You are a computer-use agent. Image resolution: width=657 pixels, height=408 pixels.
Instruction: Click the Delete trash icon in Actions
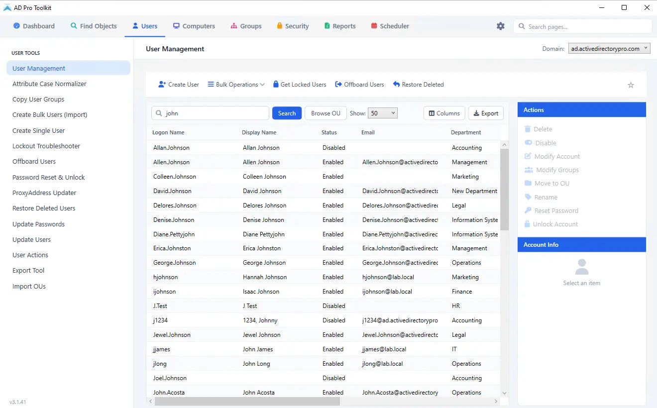click(x=528, y=129)
